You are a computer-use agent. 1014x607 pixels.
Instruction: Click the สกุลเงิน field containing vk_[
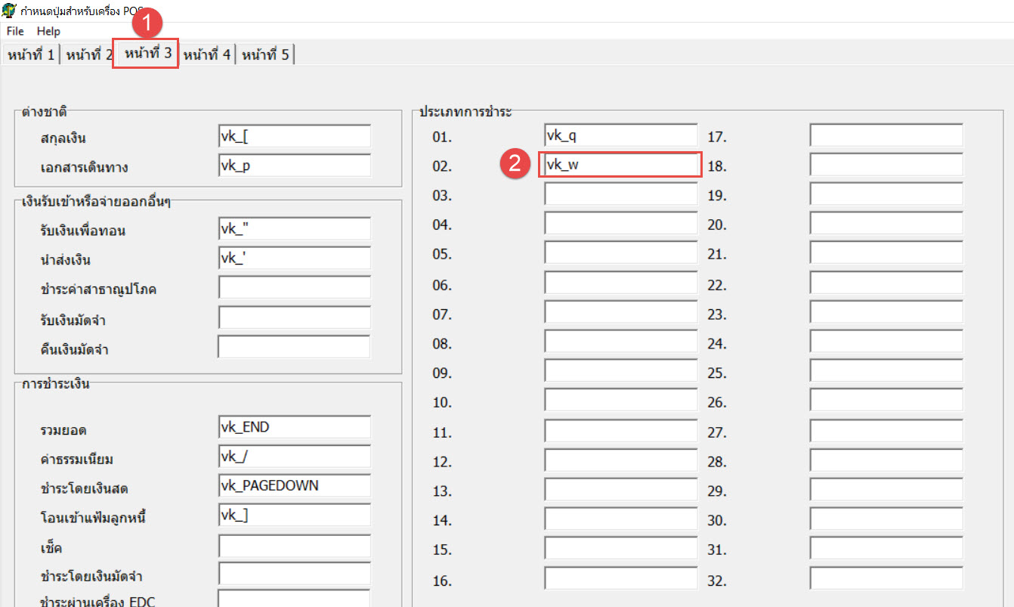pyautogui.click(x=294, y=136)
